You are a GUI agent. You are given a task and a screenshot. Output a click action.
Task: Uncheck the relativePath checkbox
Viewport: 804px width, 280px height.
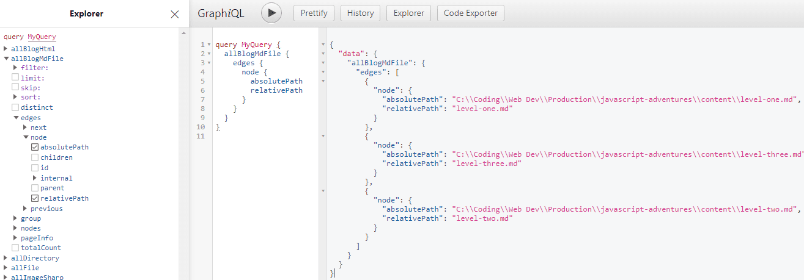[x=35, y=198]
